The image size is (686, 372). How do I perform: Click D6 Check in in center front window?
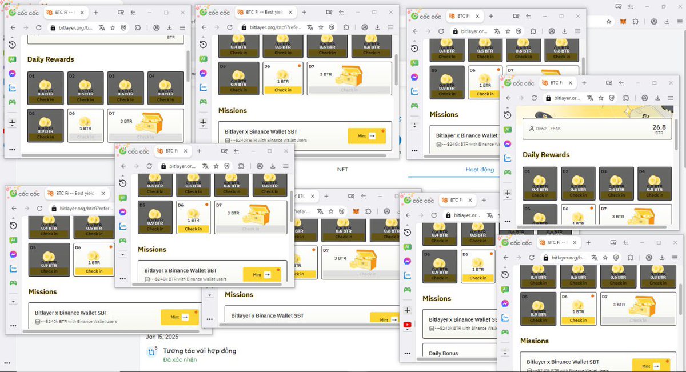[193, 229]
